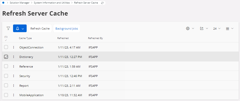Expand the list density lines dropdown

[x=229, y=29]
